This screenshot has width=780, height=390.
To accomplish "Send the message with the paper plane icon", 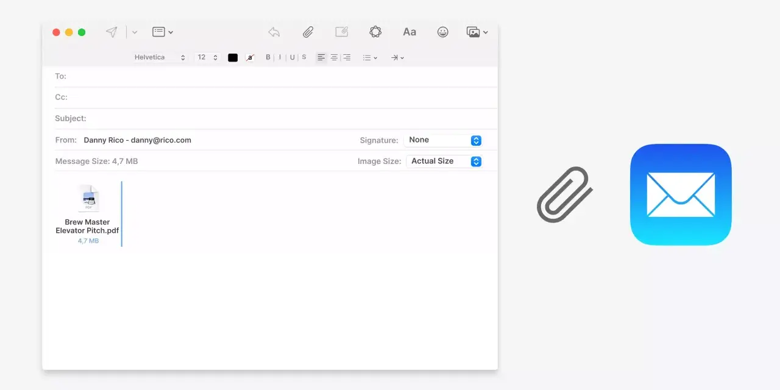I will click(112, 32).
